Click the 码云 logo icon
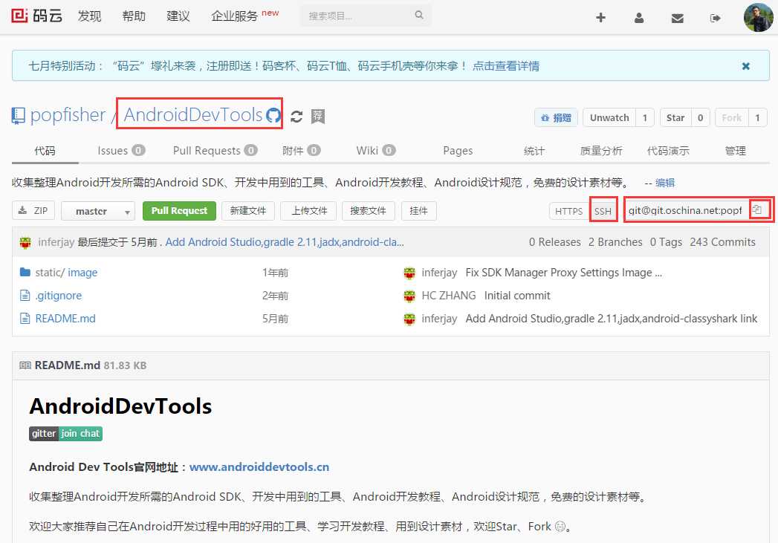The width and height of the screenshot is (778, 543). (x=20, y=16)
